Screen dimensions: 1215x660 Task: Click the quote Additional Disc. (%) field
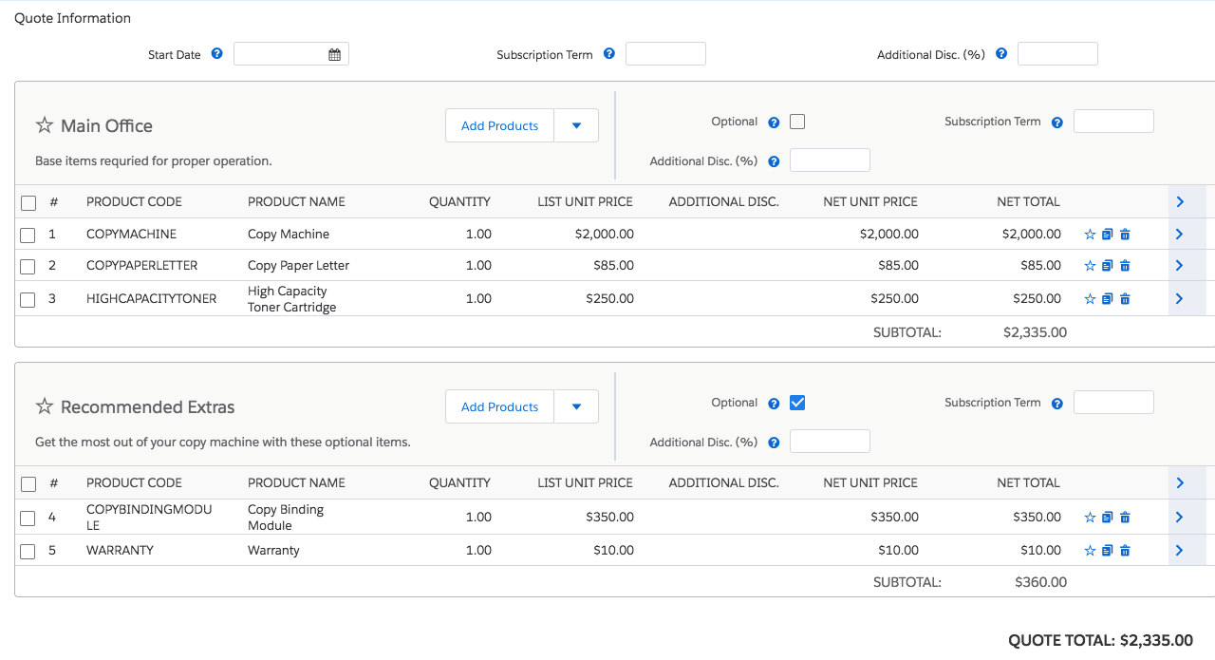pyautogui.click(x=1057, y=54)
